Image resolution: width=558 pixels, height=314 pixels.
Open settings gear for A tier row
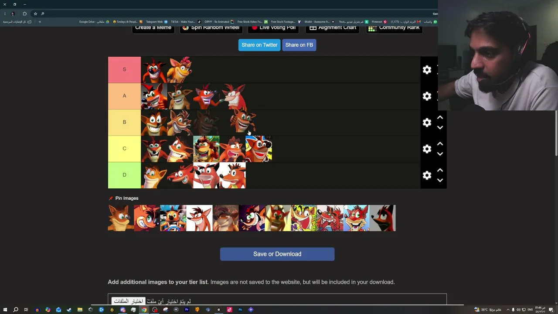[x=427, y=96]
